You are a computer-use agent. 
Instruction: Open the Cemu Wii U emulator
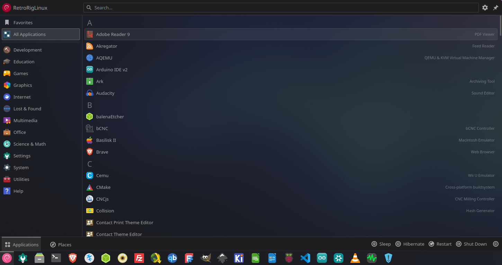(102, 175)
